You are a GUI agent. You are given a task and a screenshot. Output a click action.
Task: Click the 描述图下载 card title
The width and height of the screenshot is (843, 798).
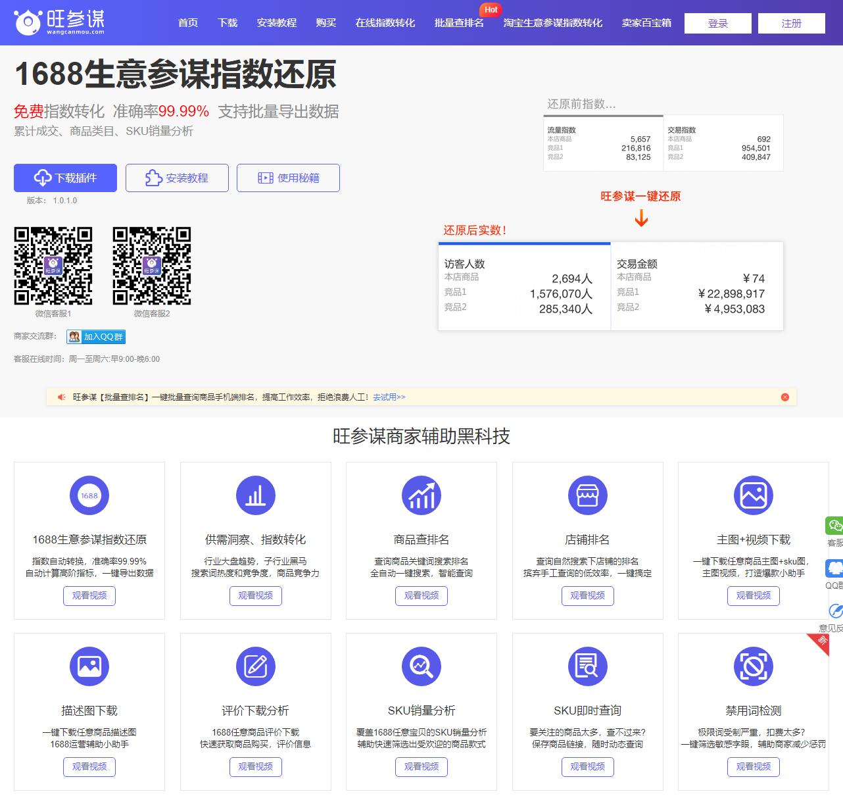pos(89,711)
